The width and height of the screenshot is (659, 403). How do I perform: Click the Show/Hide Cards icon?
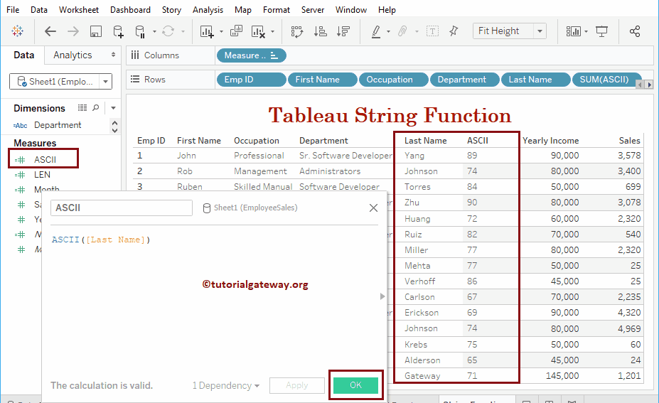573,31
